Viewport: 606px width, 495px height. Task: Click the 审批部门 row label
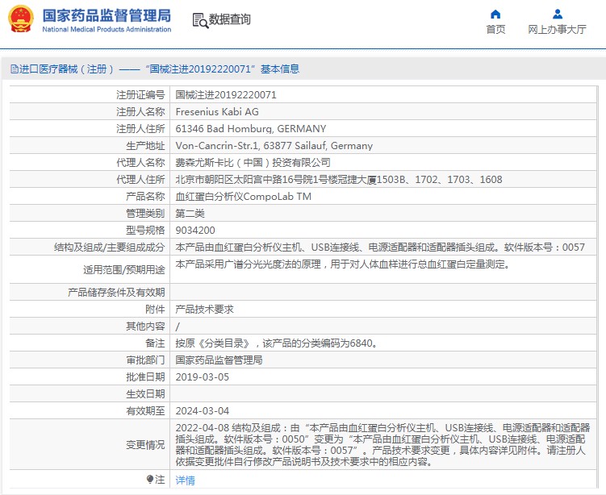pos(145,360)
